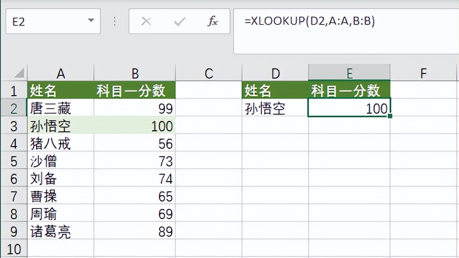Select row 9 header
This screenshot has width=459, height=258.
coord(14,231)
